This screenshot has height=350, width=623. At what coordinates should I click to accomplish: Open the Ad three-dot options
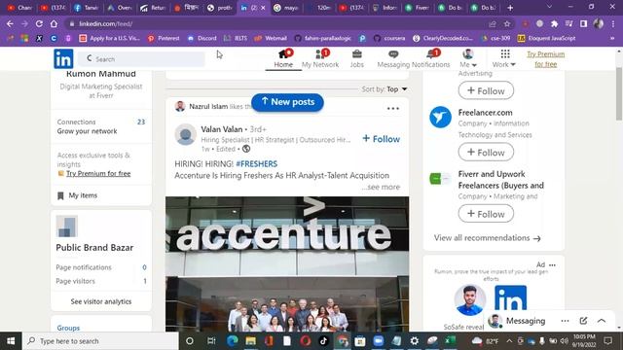tap(552, 264)
